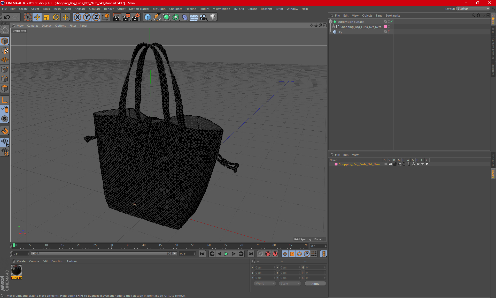496x298 pixels.
Task: Add a Cube primitive object
Action: tap(148, 17)
